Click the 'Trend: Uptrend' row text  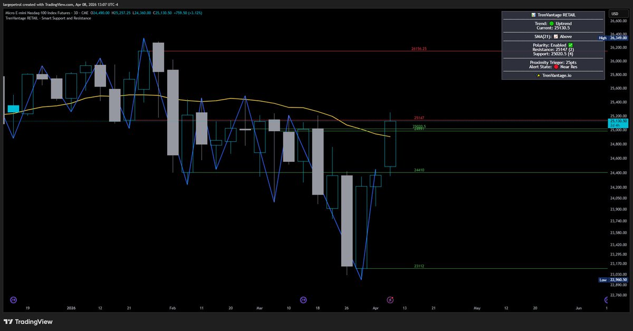pyautogui.click(x=552, y=24)
